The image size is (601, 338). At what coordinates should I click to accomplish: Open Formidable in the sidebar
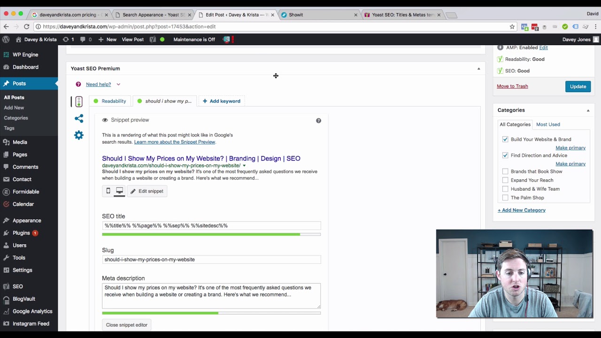click(x=26, y=192)
